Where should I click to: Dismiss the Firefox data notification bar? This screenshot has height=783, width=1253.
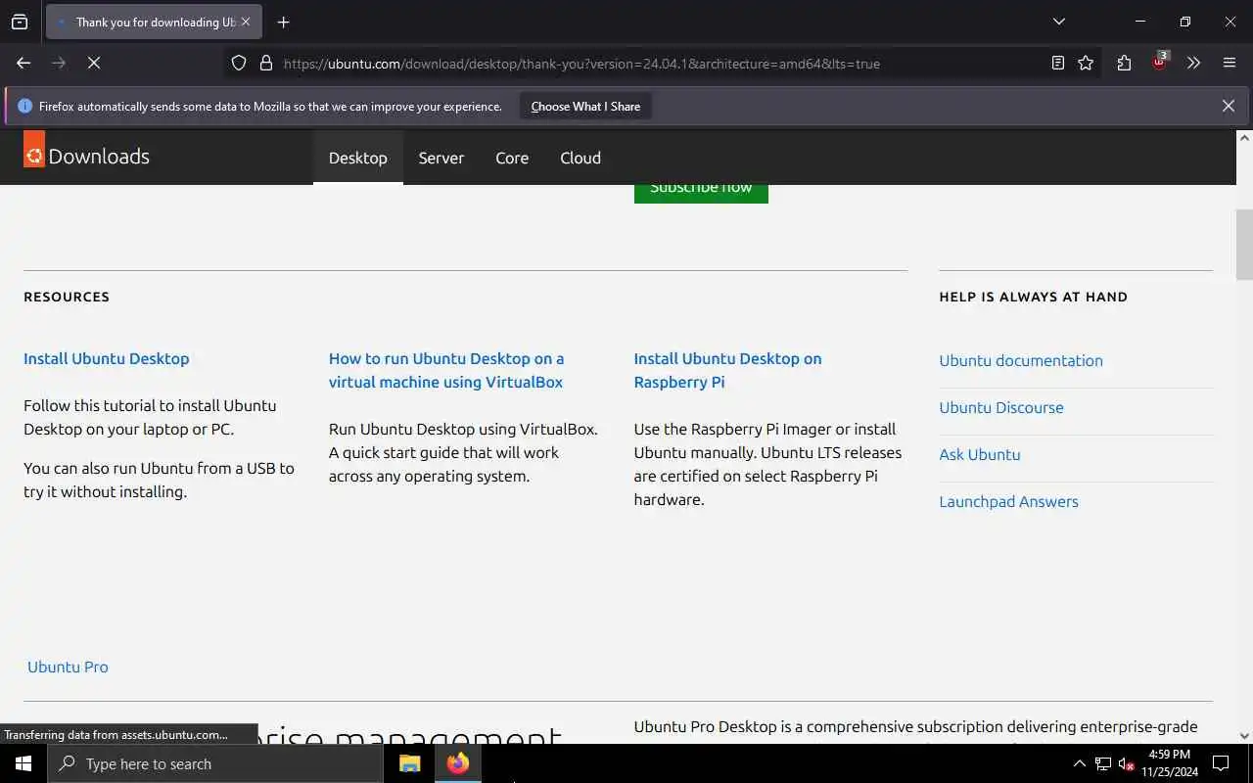(x=1229, y=106)
